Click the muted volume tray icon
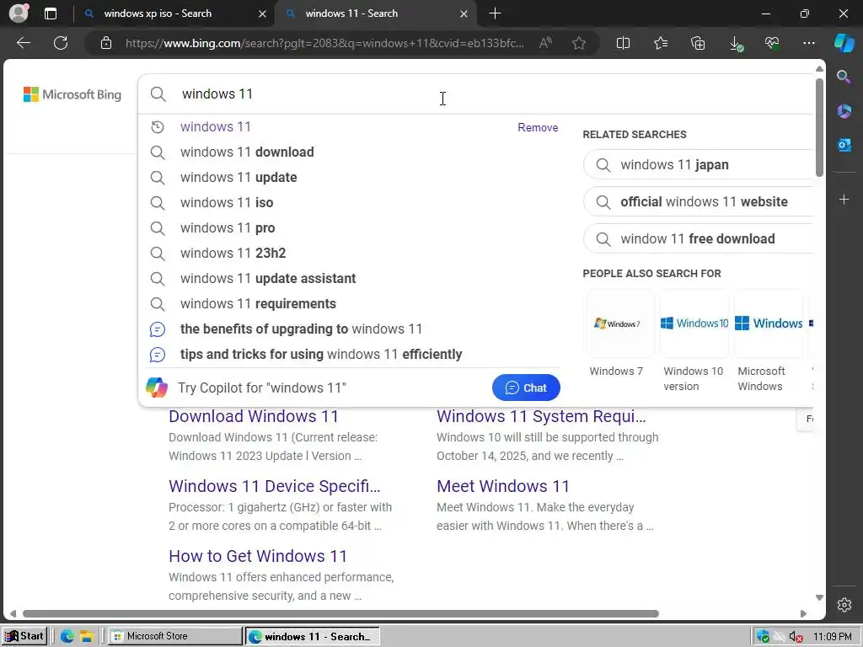 [x=796, y=637]
